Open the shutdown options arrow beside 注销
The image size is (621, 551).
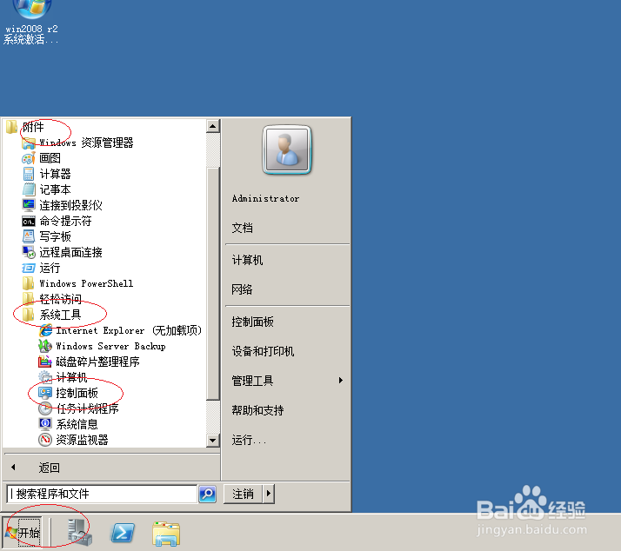pos(269,494)
